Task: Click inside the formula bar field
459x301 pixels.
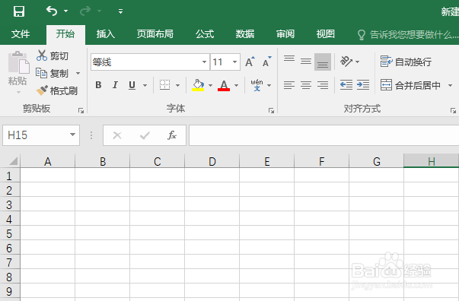Action: [x=324, y=135]
